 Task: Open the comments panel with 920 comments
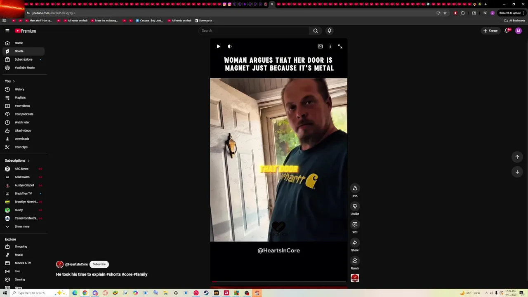coord(355,224)
